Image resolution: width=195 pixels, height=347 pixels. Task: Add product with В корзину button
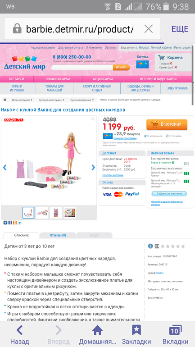tap(167, 124)
